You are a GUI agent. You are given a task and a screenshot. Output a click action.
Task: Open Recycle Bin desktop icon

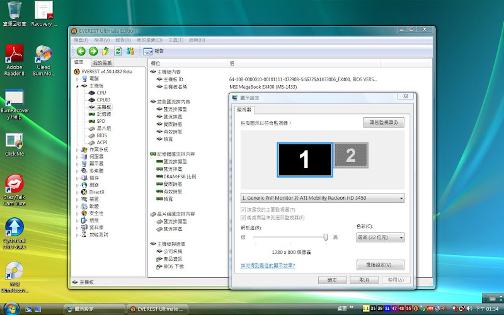14,14
